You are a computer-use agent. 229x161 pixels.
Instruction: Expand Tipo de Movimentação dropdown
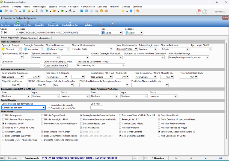click(x=93, y=49)
